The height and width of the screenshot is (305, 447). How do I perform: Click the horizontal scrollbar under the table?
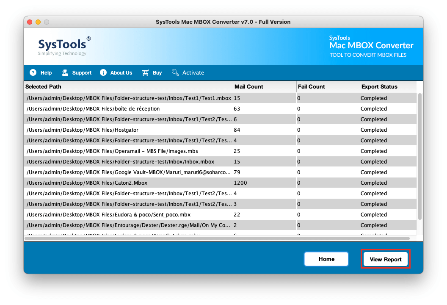pos(217,238)
